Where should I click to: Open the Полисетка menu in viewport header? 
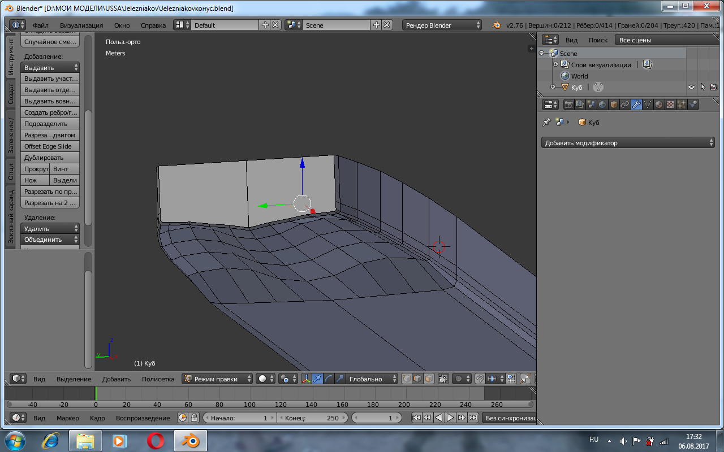tap(158, 379)
